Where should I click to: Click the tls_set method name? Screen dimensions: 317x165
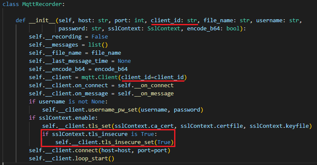point(100,126)
